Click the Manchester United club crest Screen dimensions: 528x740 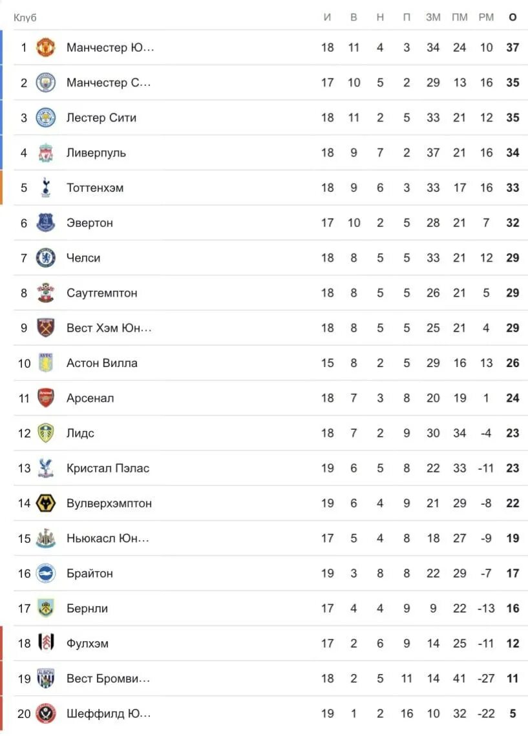[x=46, y=47]
